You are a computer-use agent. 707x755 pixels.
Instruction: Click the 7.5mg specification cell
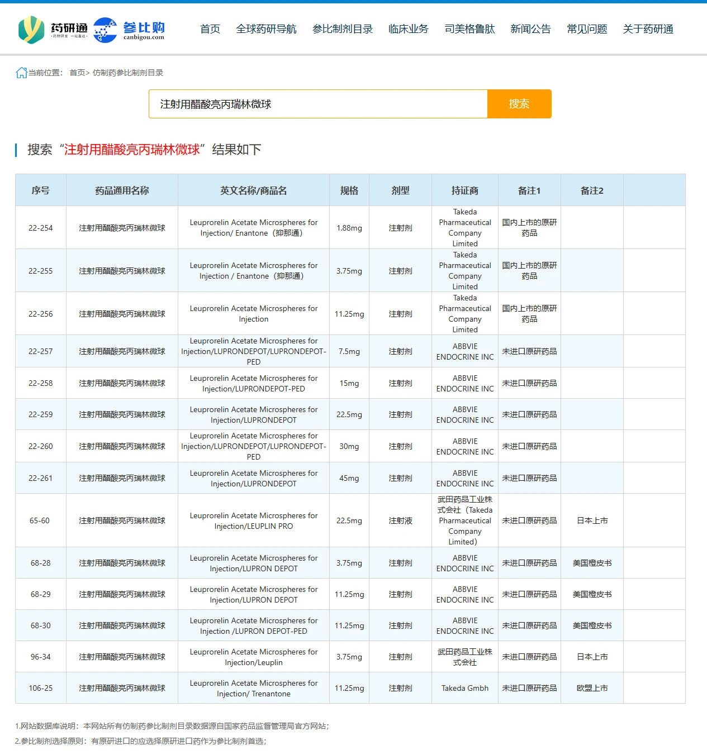coord(349,351)
